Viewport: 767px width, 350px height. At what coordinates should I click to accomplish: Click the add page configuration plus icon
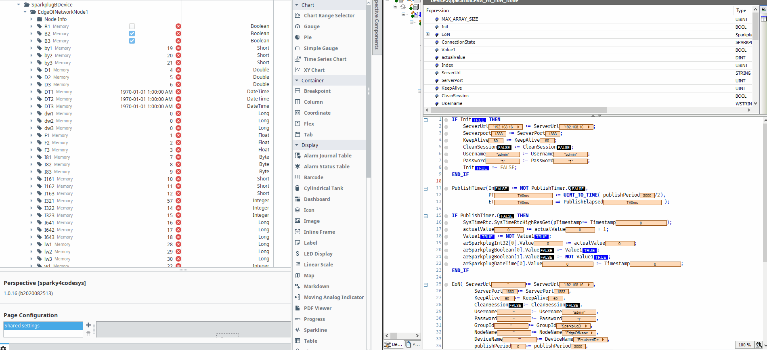(88, 325)
